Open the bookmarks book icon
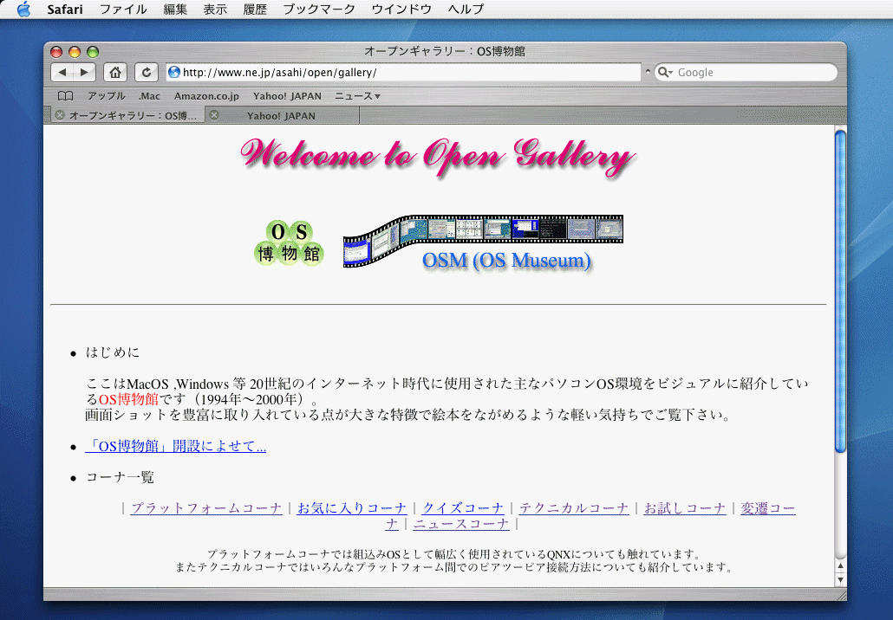 pyautogui.click(x=66, y=96)
